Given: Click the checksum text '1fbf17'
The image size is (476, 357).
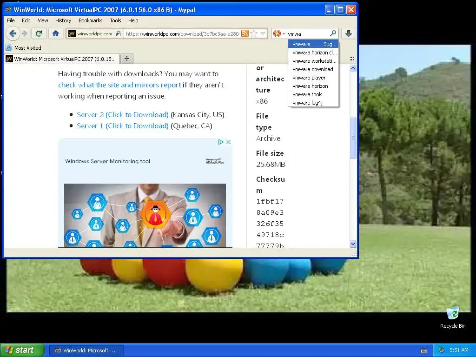Looking at the screenshot, I should (270, 201).
